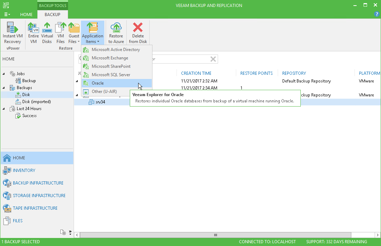Choose Other (U-AIR) menu item

(117, 92)
